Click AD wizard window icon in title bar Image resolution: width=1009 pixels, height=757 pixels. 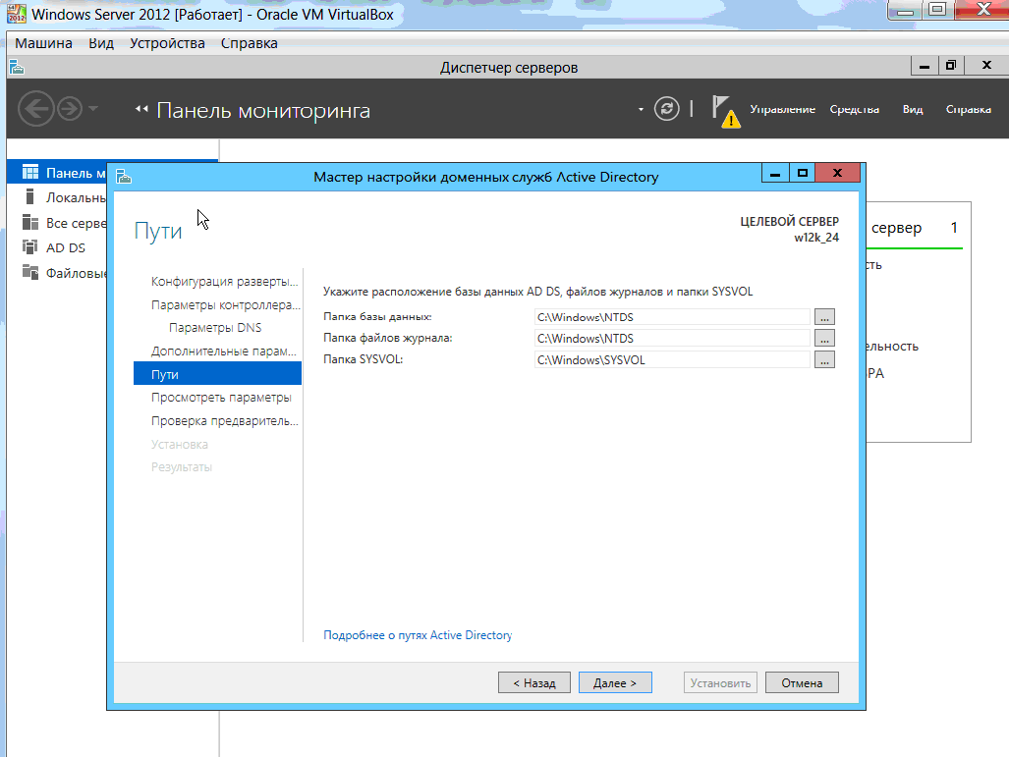coord(124,176)
